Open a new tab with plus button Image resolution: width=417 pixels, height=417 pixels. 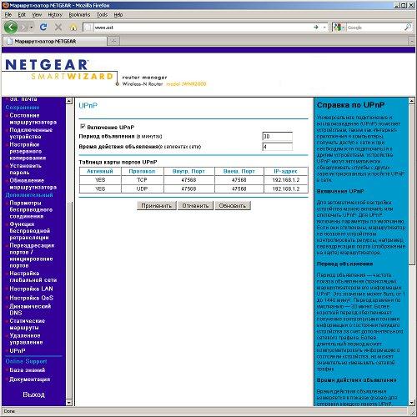click(113, 41)
